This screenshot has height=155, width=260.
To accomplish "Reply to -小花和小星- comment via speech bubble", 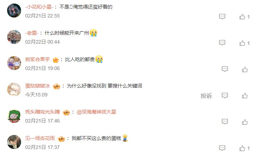I will [x=222, y=16].
